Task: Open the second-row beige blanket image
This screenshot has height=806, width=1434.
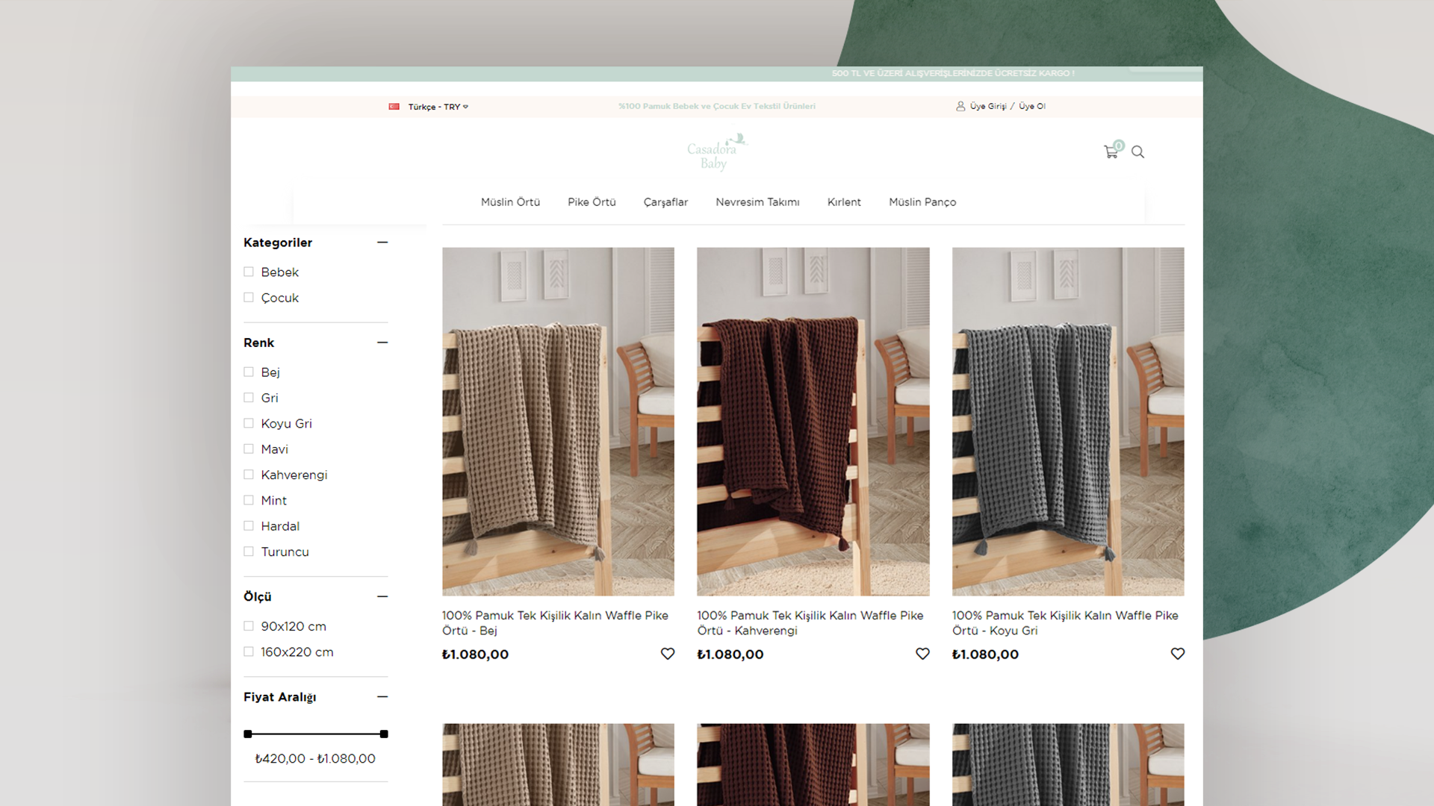Action: pos(558,764)
